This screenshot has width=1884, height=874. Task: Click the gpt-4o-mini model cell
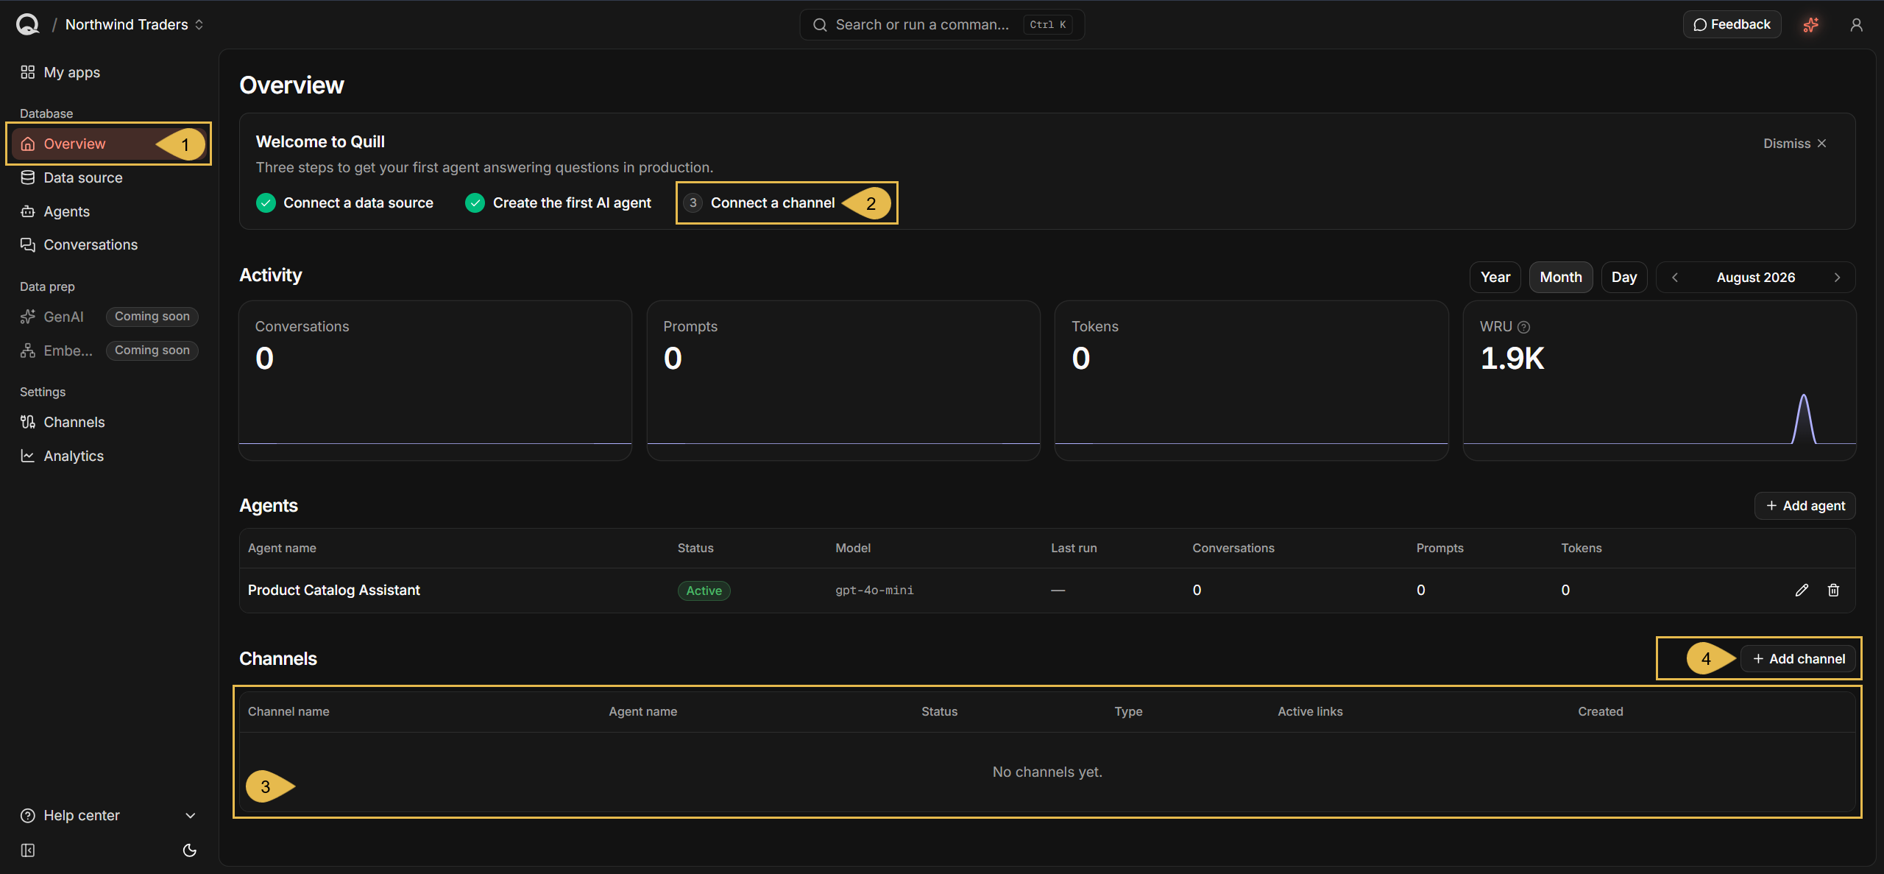click(x=874, y=591)
